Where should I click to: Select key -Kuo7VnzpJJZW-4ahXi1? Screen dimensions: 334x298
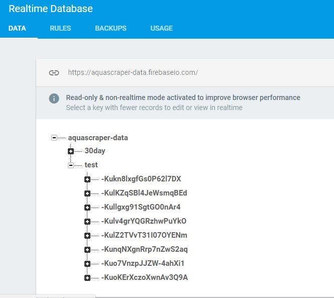pos(143,263)
